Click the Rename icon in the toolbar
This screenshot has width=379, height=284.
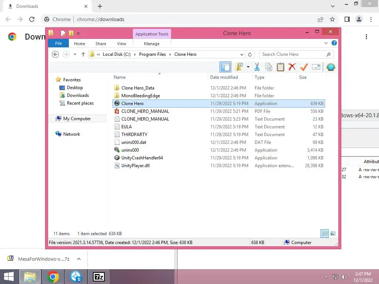[316, 67]
